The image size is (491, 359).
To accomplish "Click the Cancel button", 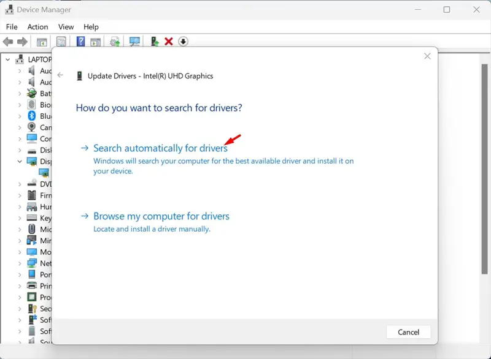I will (x=408, y=332).
